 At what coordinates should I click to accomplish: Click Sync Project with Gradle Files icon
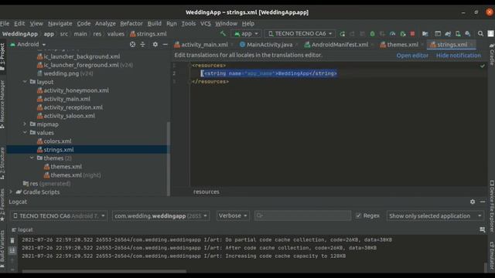point(448,34)
